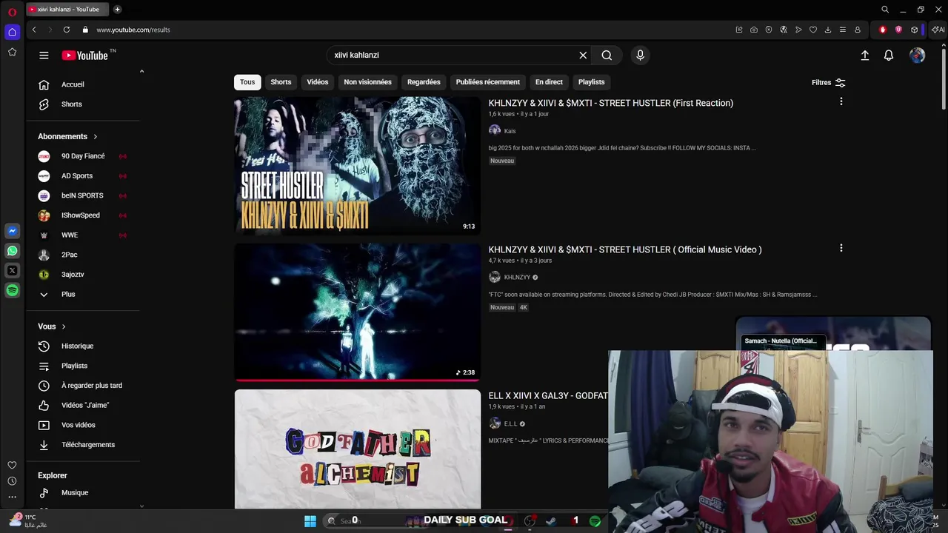Select the 'Regardées' filter chip
The image size is (948, 533).
click(424, 82)
